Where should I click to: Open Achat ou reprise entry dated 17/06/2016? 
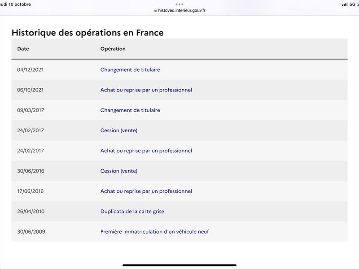tap(146, 191)
